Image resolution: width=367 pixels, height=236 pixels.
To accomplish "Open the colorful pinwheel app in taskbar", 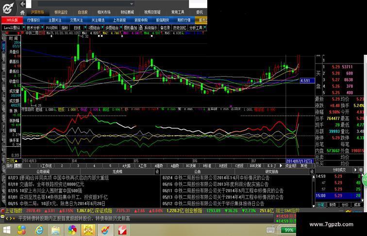I will coord(72,229).
